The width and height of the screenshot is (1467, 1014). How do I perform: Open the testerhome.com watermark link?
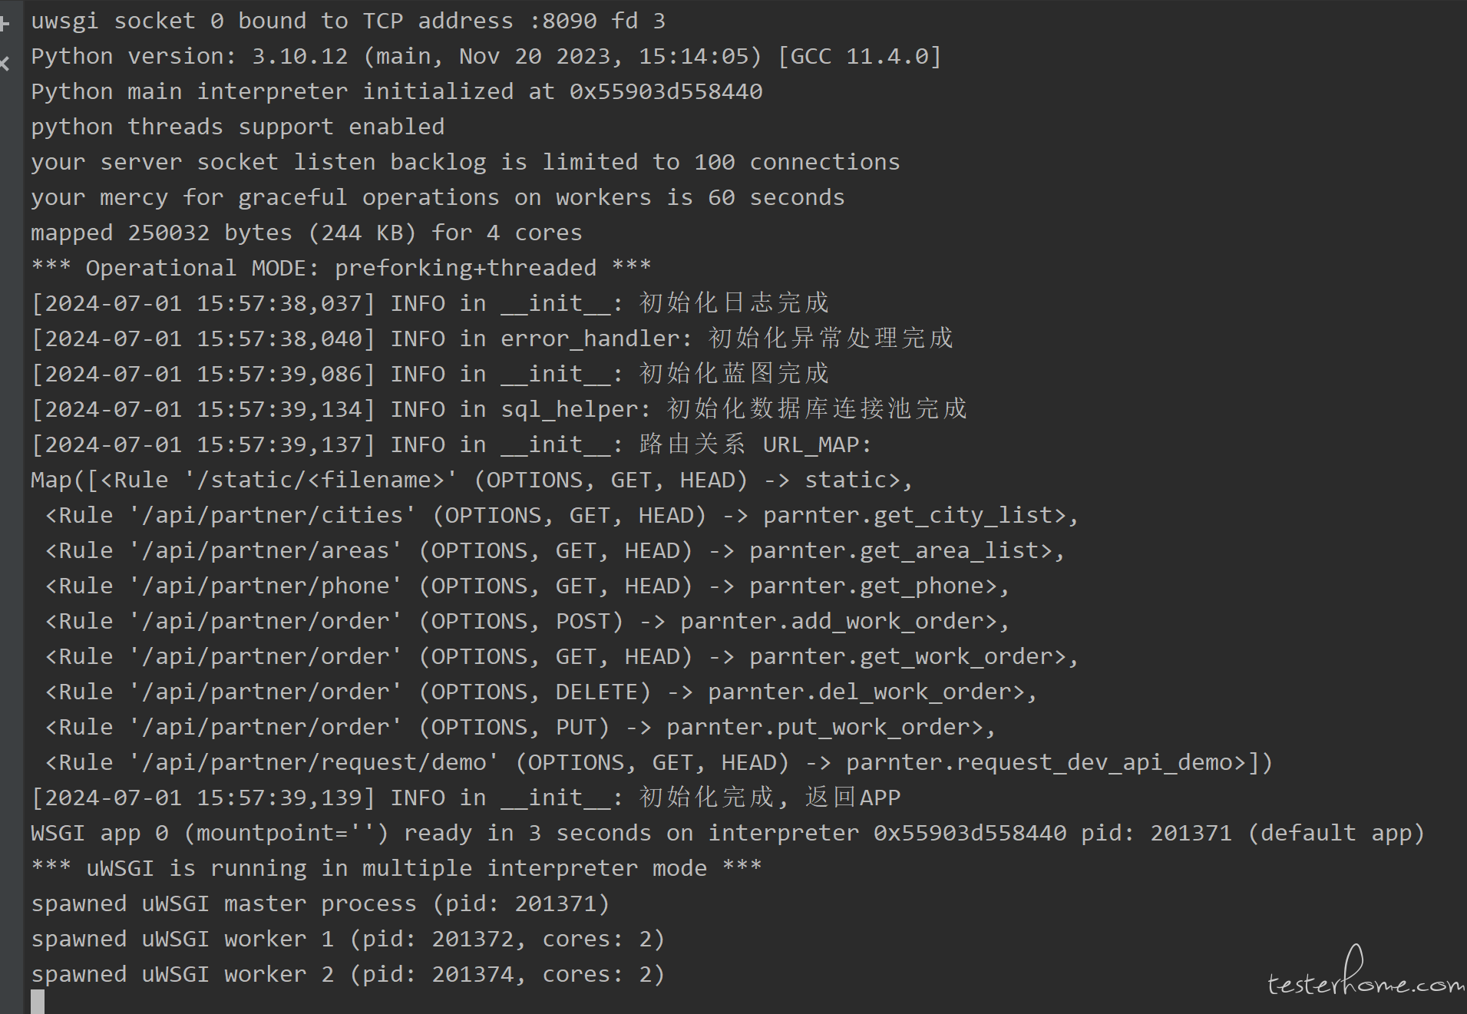(x=1366, y=973)
